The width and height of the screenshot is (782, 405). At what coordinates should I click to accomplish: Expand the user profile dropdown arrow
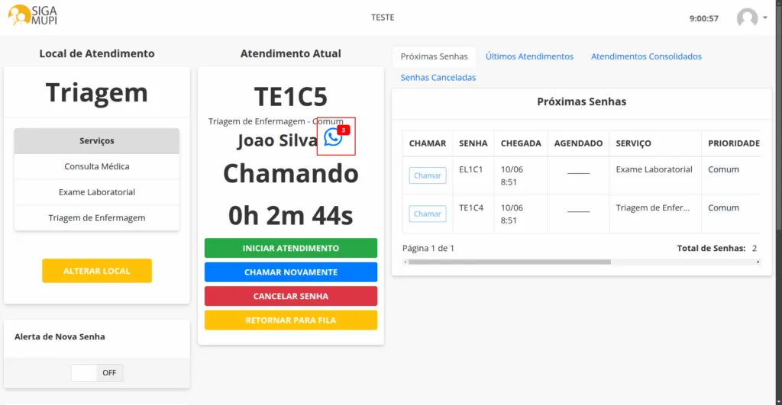coord(765,18)
